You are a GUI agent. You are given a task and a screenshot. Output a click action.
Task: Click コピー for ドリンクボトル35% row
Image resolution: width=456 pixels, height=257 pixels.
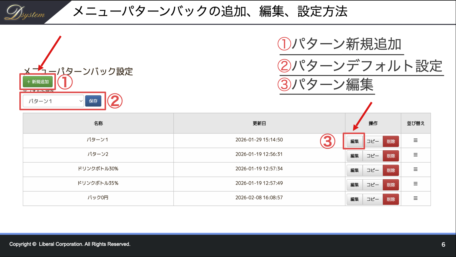coord(373,185)
